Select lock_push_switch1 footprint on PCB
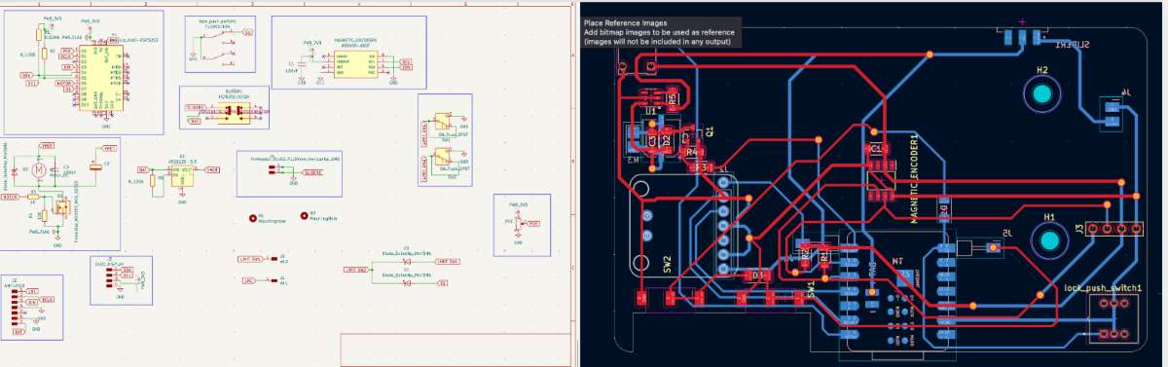The width and height of the screenshot is (1168, 367). coord(1113,319)
